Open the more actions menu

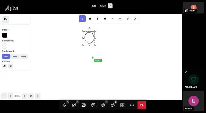coord(132,105)
